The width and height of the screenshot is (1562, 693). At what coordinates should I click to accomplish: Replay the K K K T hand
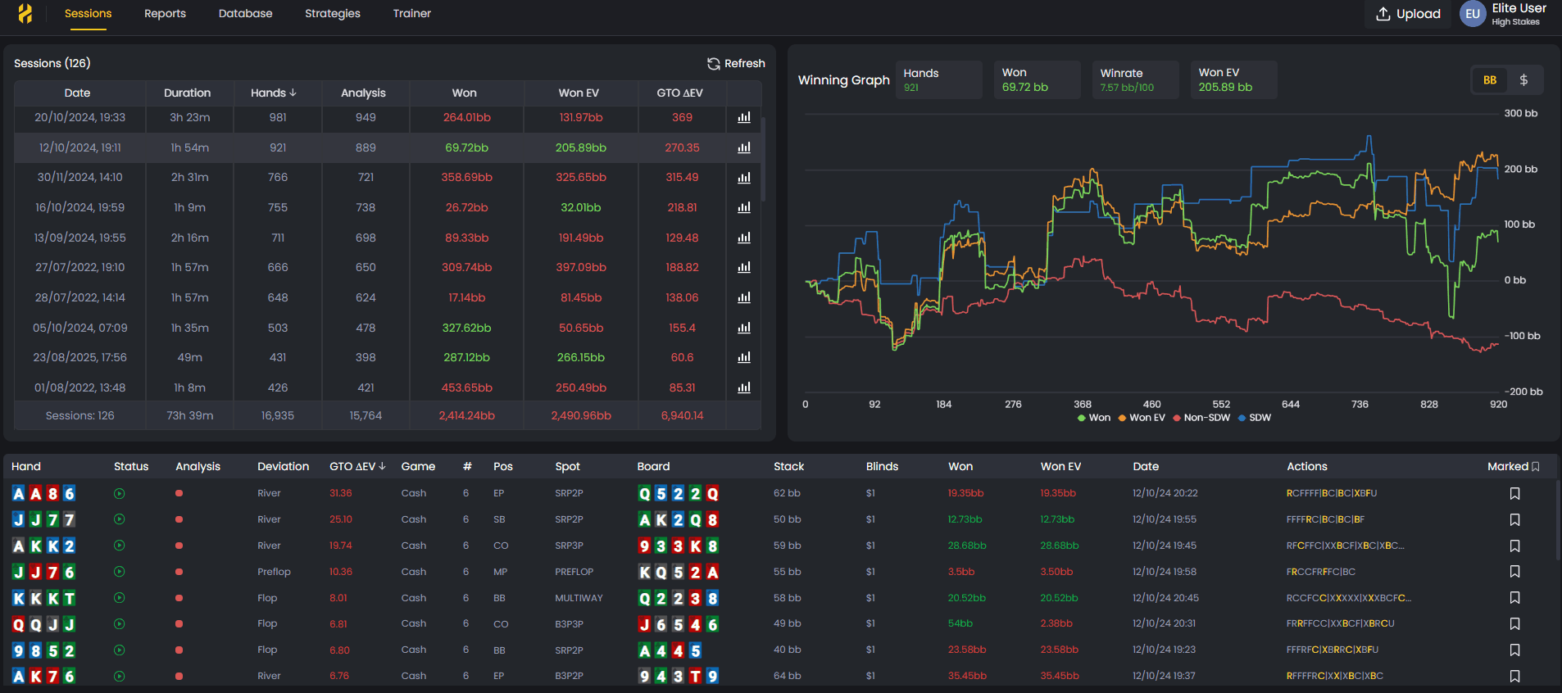click(119, 598)
